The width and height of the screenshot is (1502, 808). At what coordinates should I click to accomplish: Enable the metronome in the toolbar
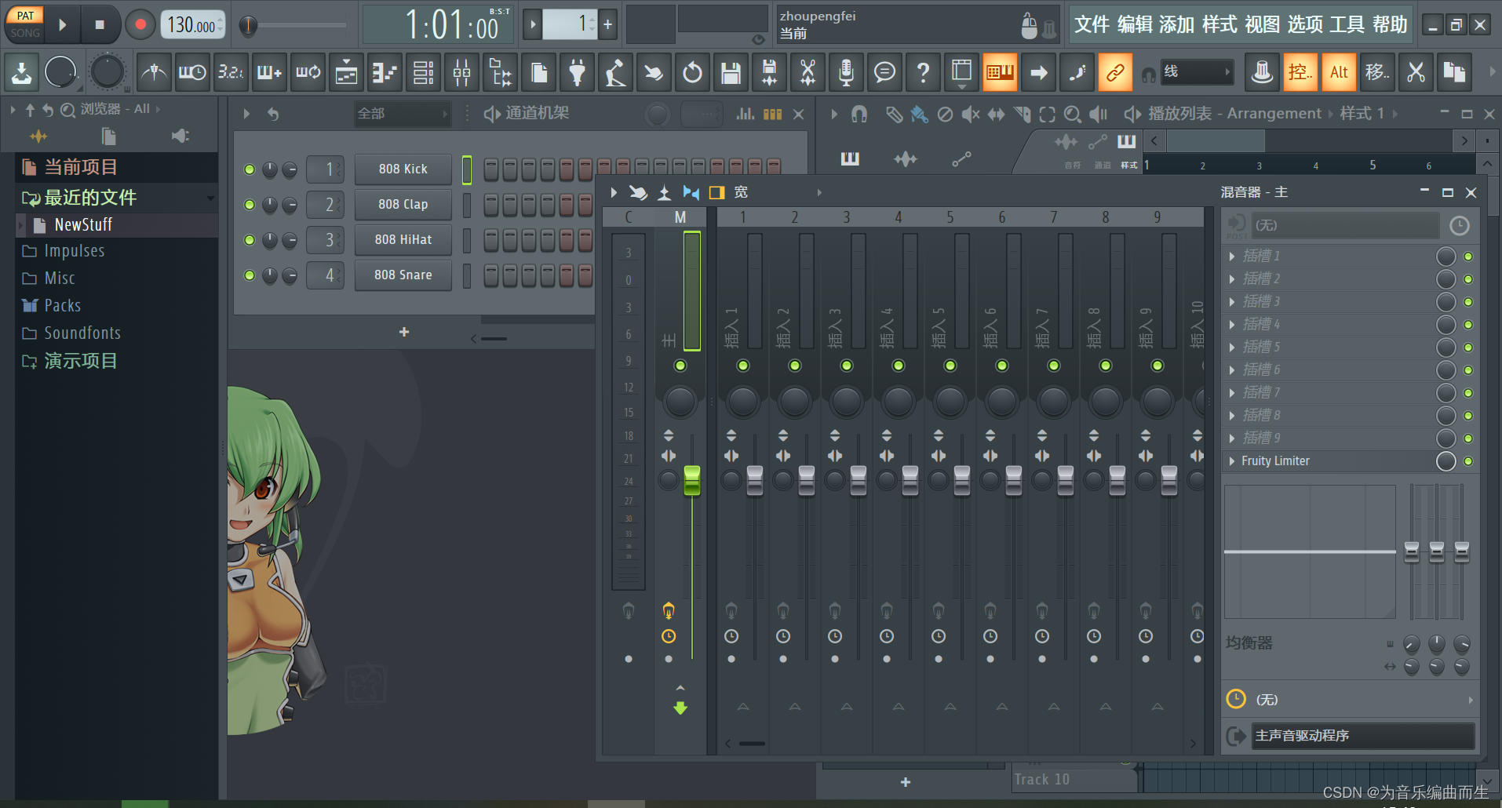154,72
